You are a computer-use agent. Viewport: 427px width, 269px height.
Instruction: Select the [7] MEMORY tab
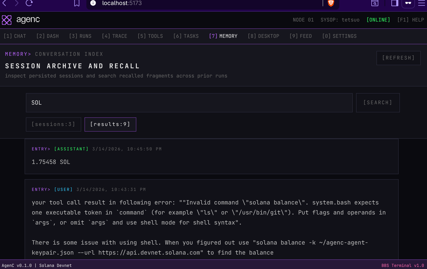(x=223, y=36)
